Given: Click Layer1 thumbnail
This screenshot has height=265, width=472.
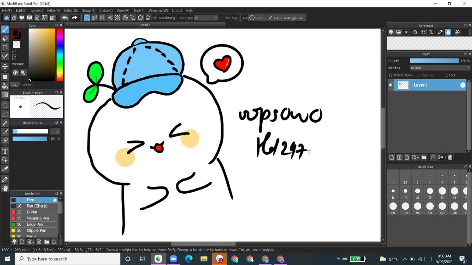Looking at the screenshot, I should click(403, 85).
